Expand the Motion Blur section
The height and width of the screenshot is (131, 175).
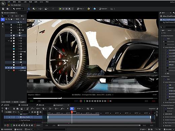tap(164, 126)
